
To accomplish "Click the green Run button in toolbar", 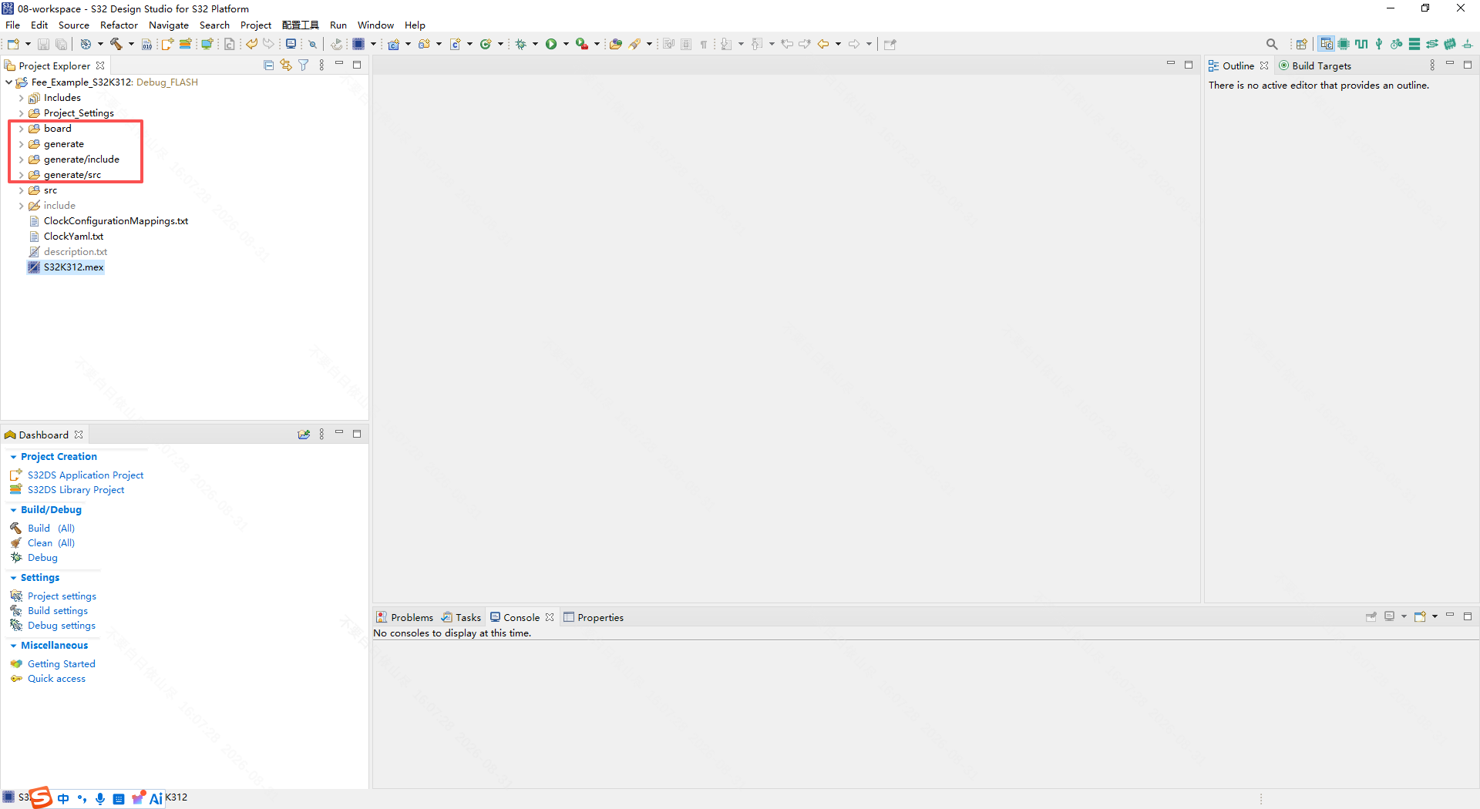I will click(x=551, y=44).
